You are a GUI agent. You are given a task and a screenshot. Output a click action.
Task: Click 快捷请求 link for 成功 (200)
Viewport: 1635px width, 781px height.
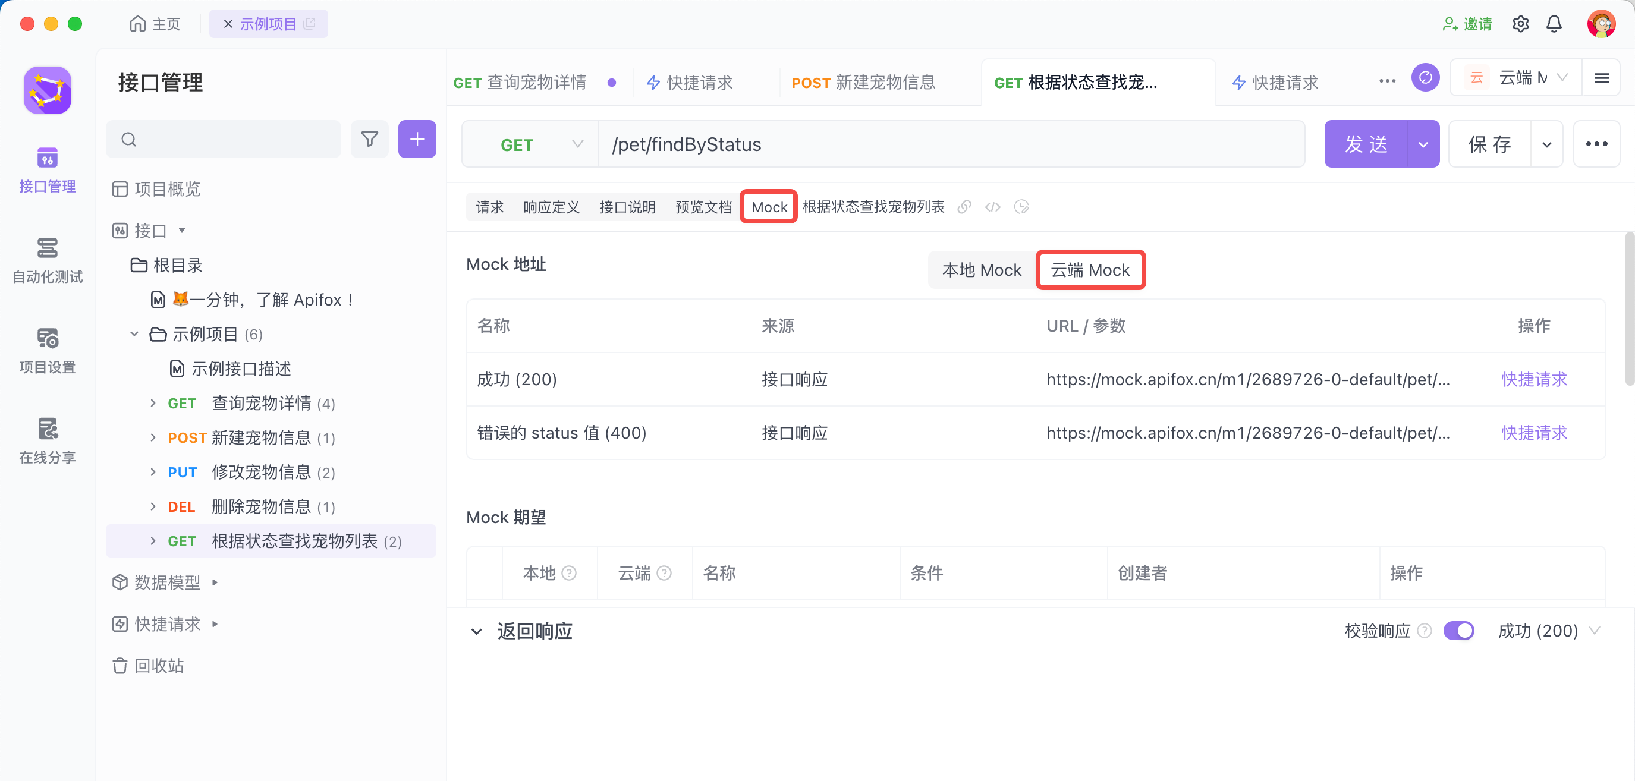tap(1533, 379)
